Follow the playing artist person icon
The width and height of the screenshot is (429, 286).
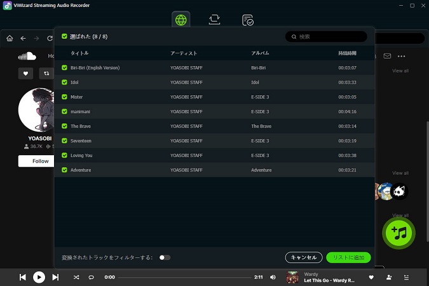tap(389, 277)
